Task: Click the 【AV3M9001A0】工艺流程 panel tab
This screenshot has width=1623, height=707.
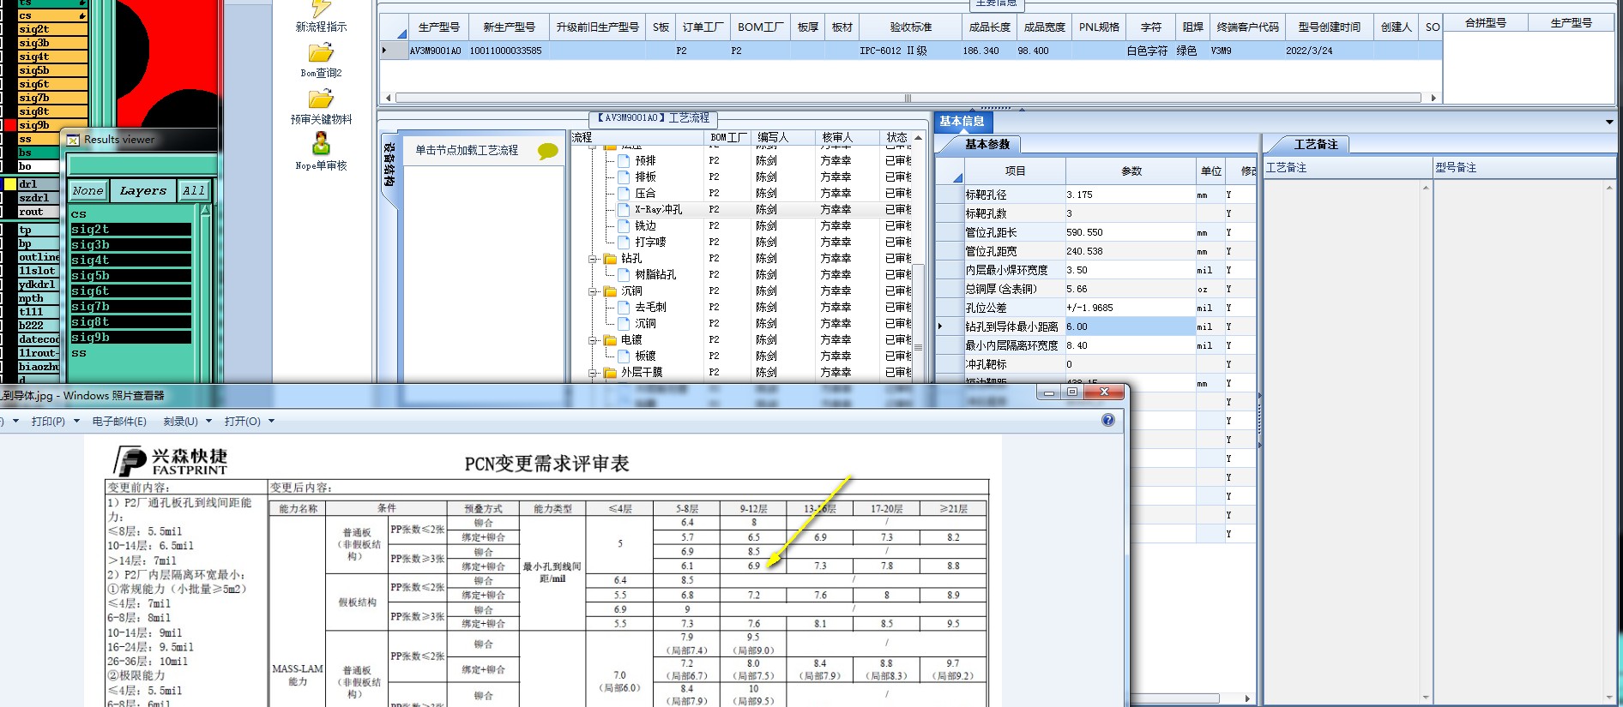Action: coord(654,118)
